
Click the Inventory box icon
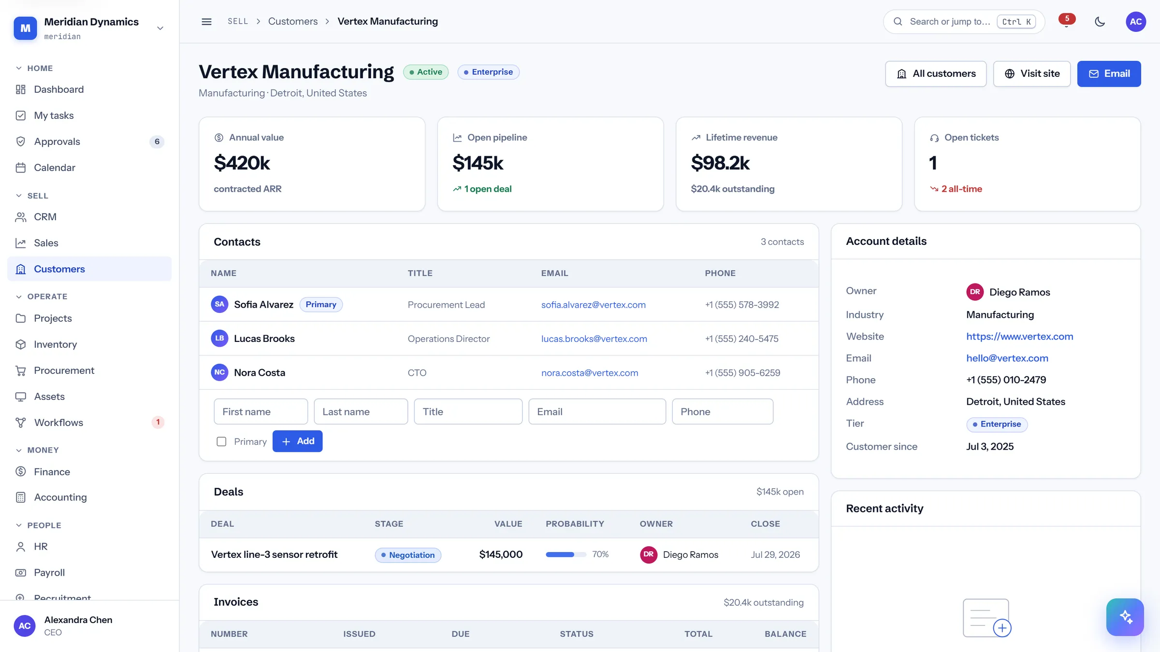coord(21,344)
